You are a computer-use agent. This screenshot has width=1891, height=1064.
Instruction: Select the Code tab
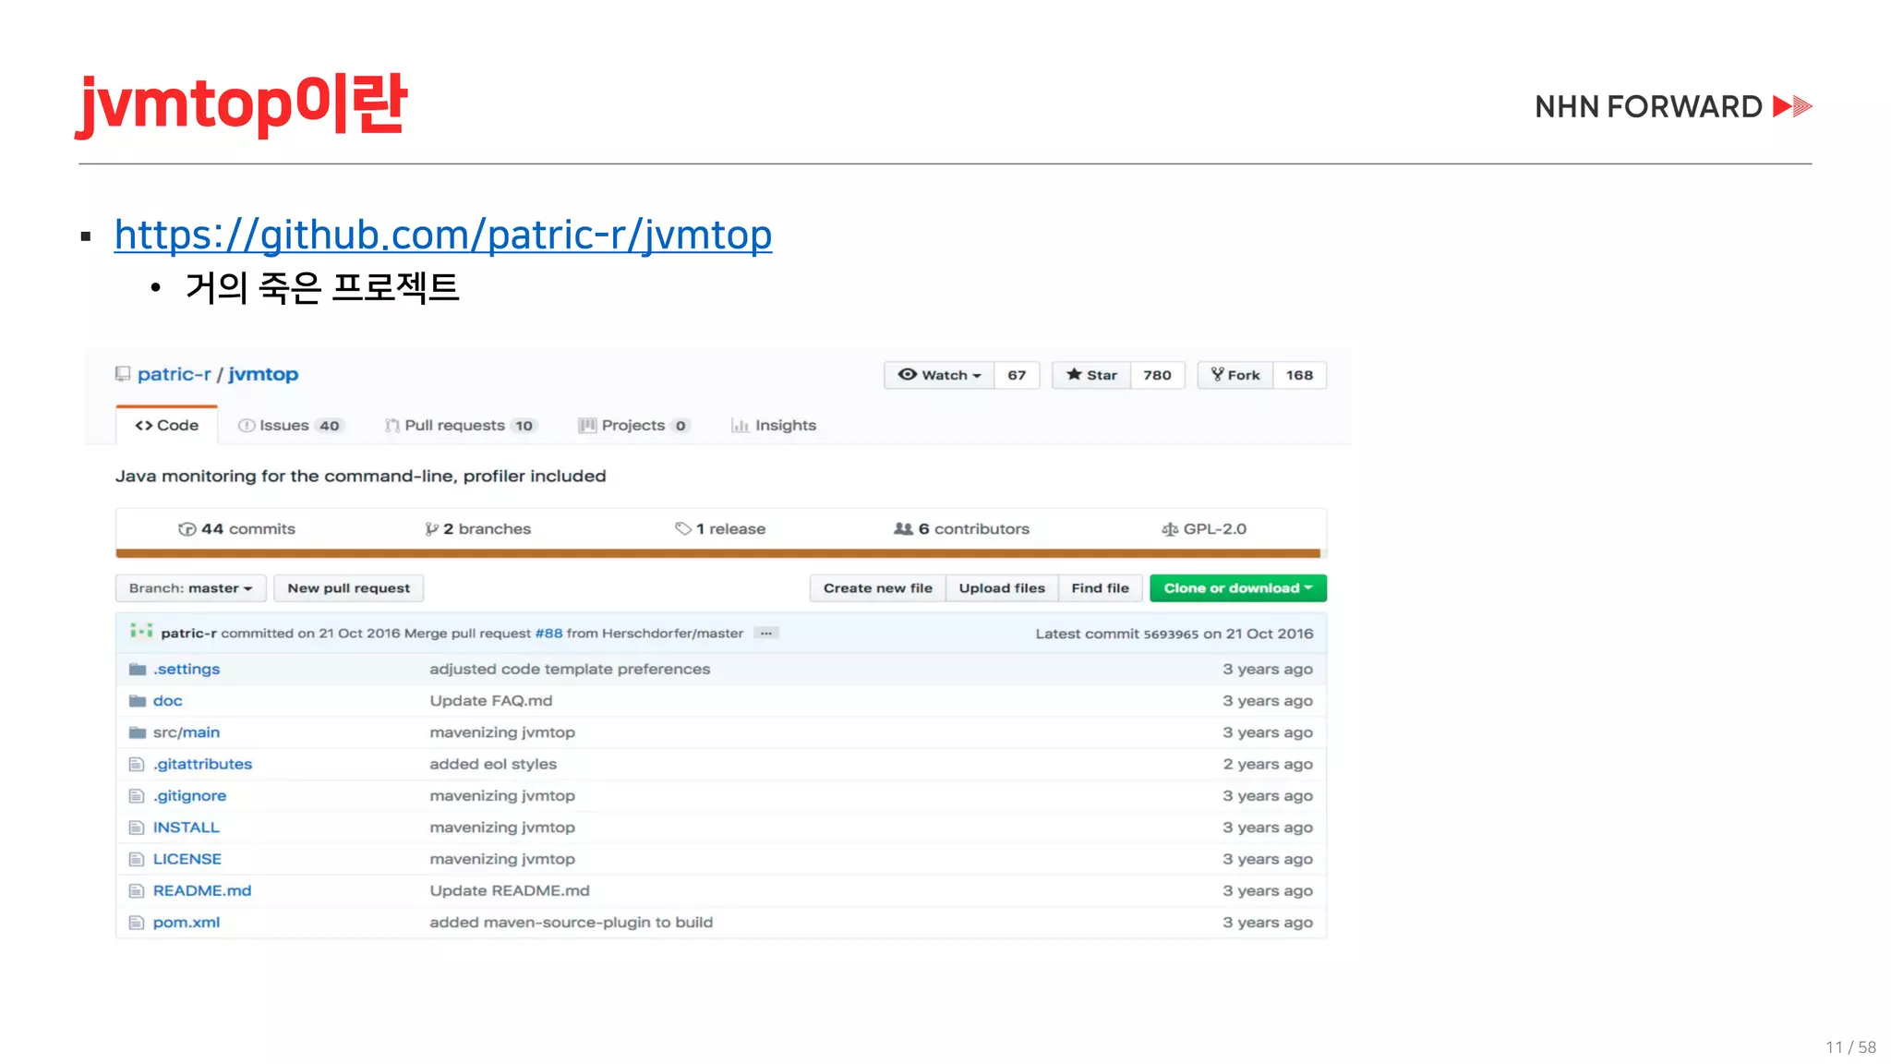tap(167, 425)
